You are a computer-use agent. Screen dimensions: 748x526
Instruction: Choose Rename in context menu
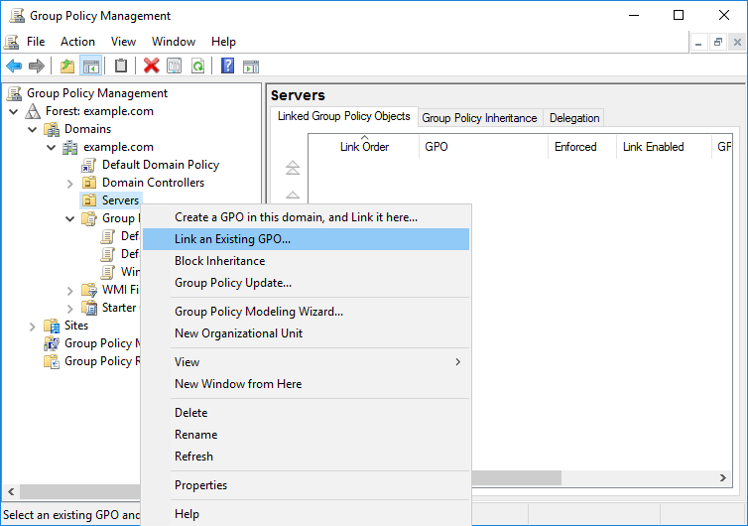(306, 435)
